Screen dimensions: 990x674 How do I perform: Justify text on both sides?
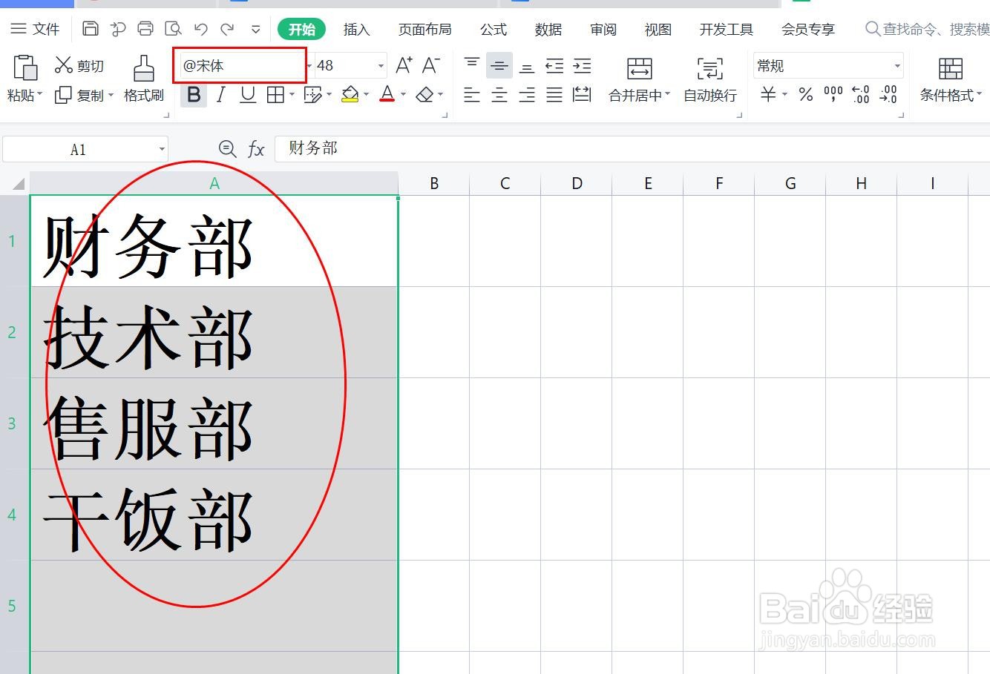(554, 94)
